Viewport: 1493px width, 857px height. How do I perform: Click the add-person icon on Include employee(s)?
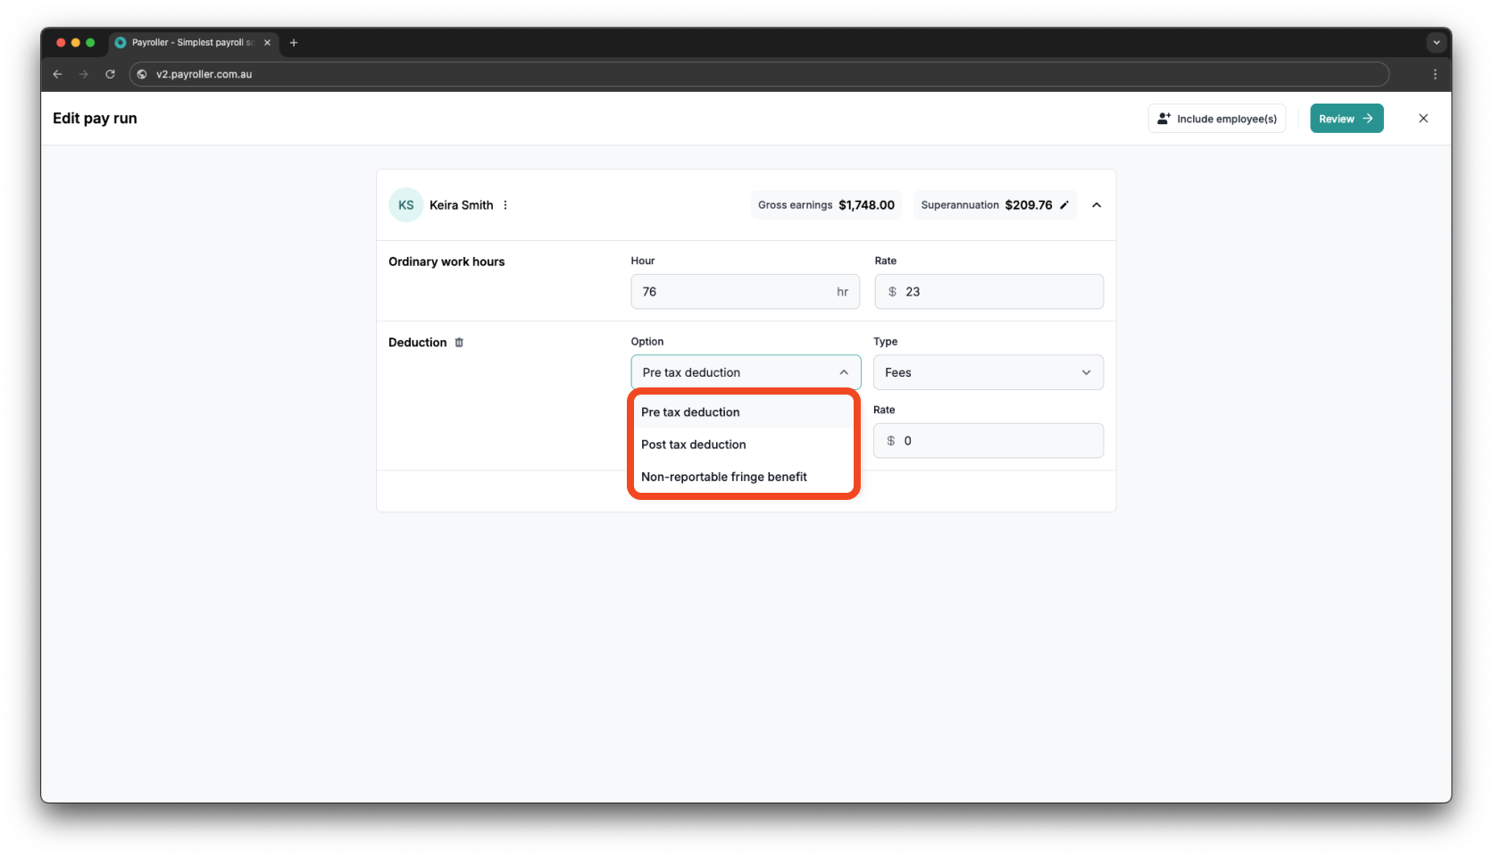(x=1164, y=118)
